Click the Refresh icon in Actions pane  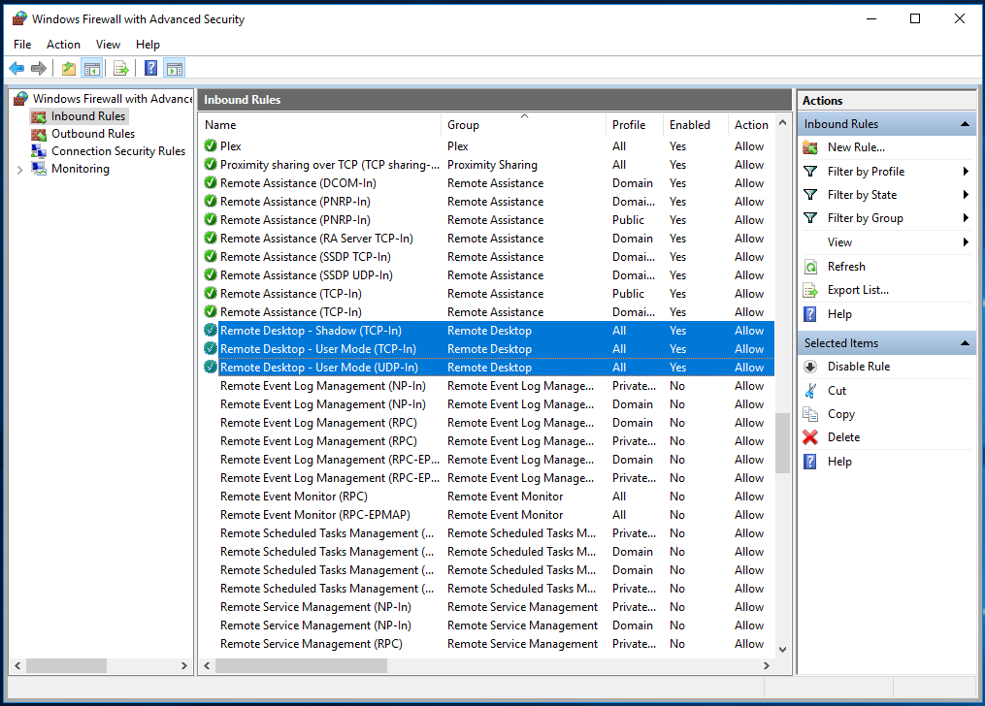pos(810,267)
